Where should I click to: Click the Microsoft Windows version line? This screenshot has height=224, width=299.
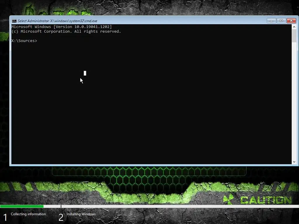coord(62,27)
